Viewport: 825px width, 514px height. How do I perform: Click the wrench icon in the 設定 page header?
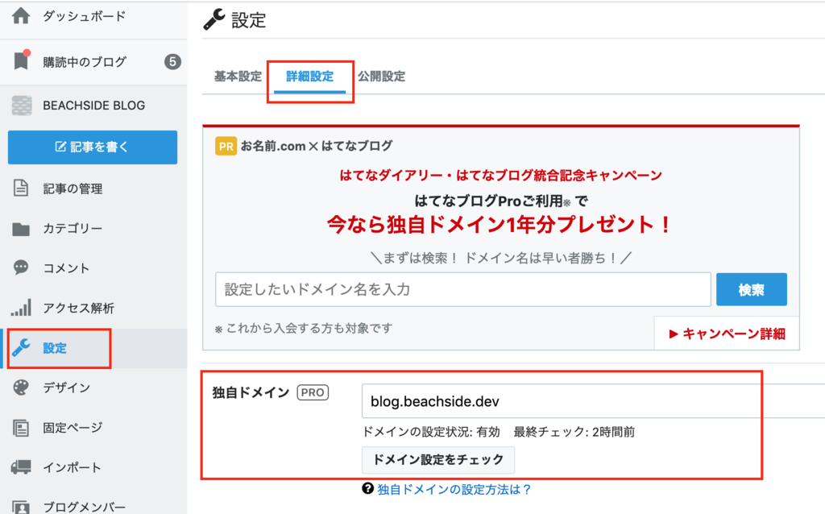coord(214,19)
